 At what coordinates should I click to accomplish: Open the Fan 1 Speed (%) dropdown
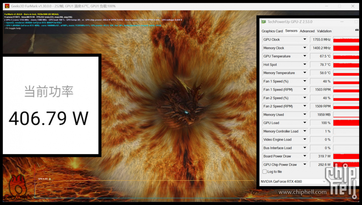tap(305, 81)
